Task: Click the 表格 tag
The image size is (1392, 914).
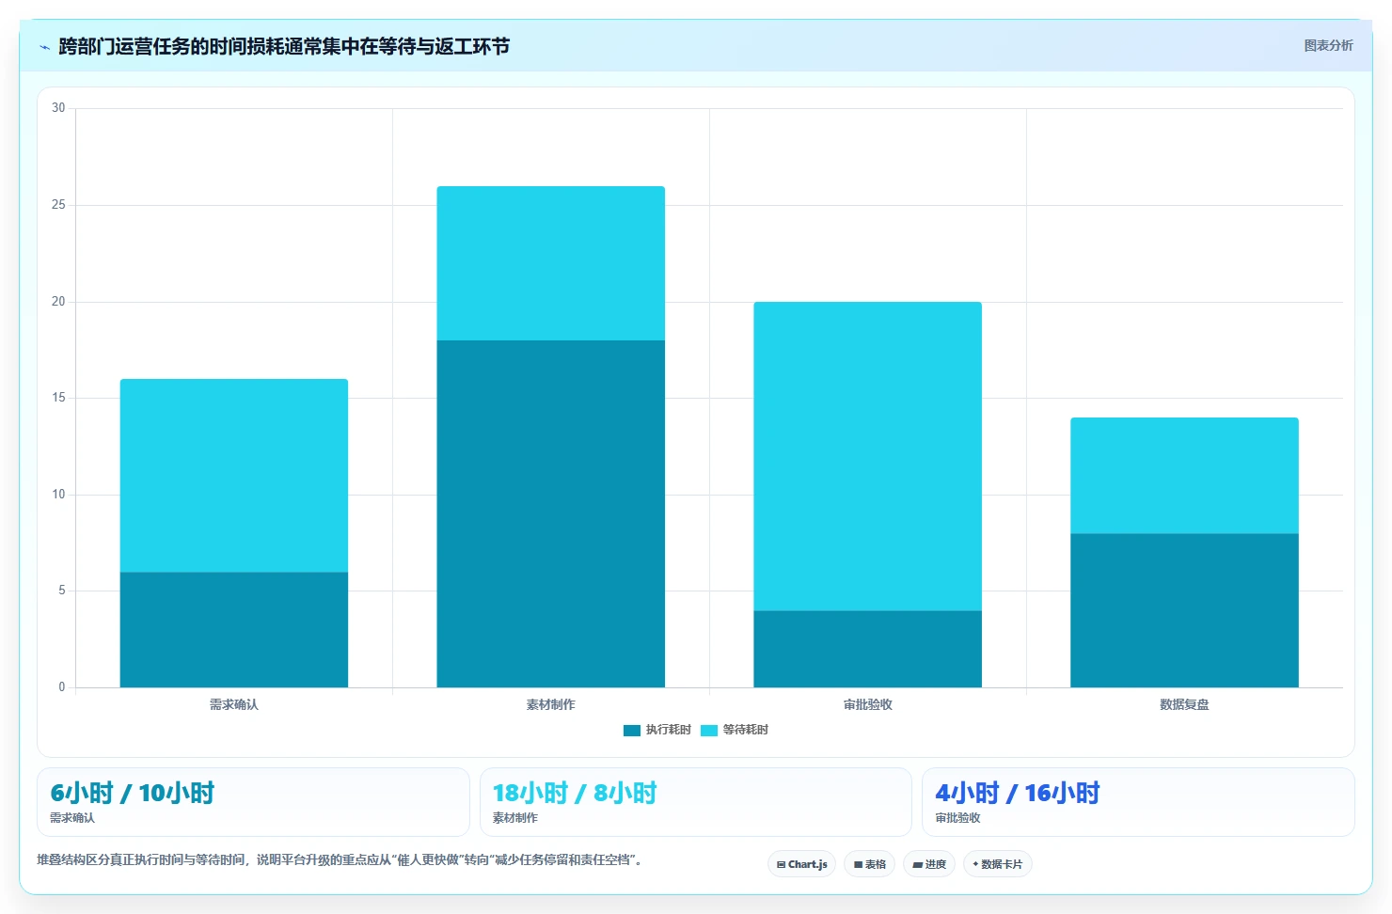Action: 869,864
